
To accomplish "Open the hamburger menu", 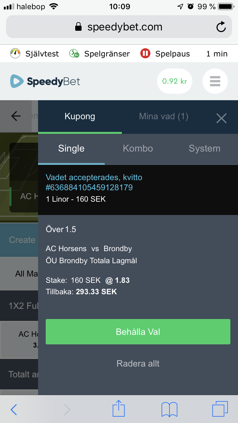I will (215, 81).
